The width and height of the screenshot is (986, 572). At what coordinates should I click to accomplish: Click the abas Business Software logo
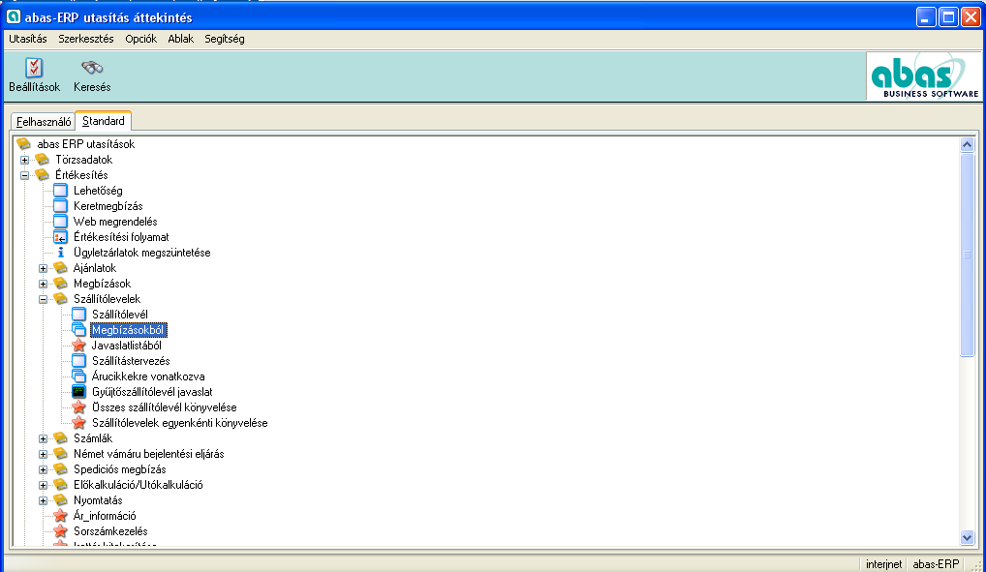pos(924,76)
